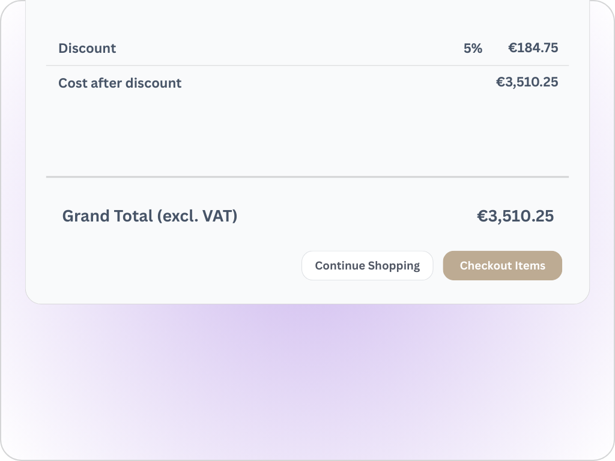Click the bottom-right Checkout Items beige button
Screen dimensions: 615x461
click(502, 265)
